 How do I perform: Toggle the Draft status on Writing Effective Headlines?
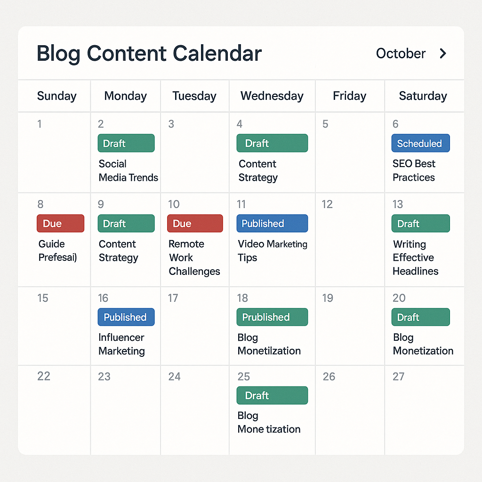pyautogui.click(x=420, y=223)
